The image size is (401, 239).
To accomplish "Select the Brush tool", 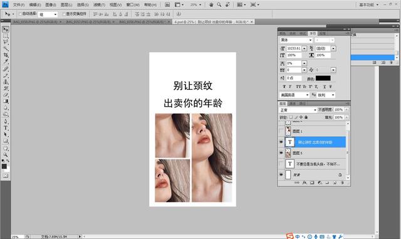I will tap(6, 75).
